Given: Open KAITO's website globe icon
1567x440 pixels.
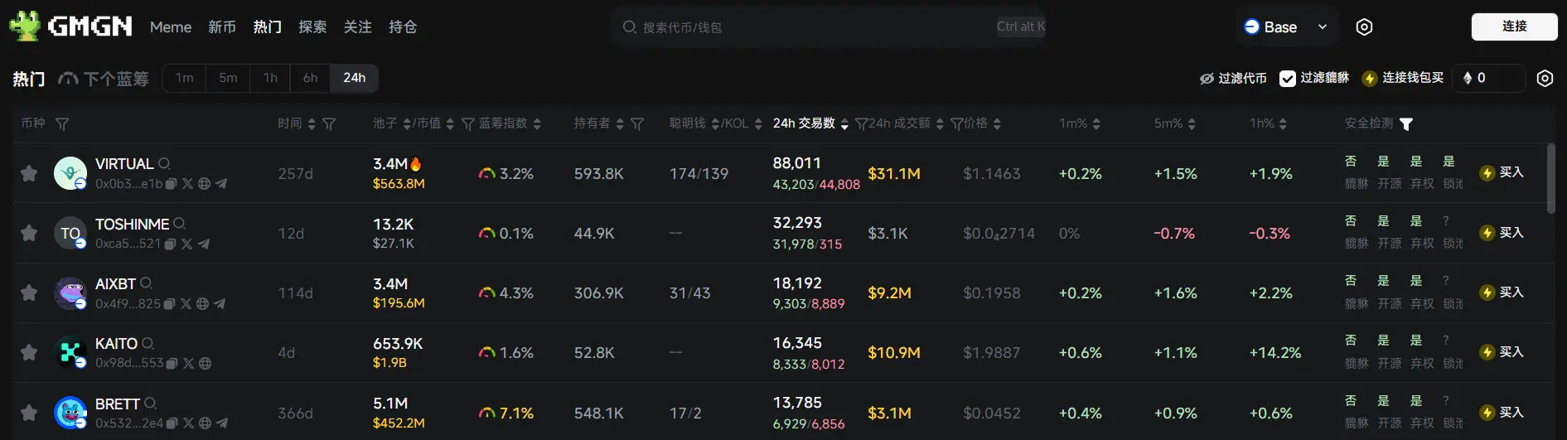Looking at the screenshot, I should (x=205, y=364).
